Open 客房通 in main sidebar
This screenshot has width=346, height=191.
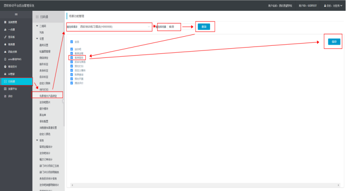coord(16,44)
